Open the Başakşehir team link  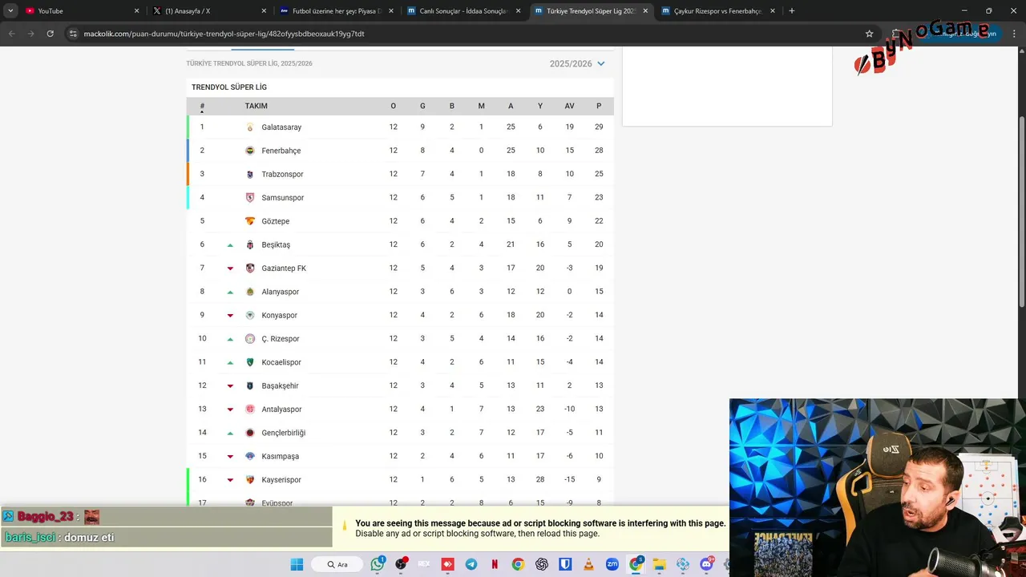point(280,385)
